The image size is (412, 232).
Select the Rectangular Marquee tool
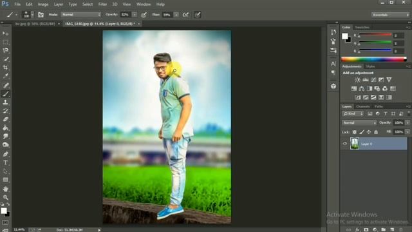(x=5, y=42)
